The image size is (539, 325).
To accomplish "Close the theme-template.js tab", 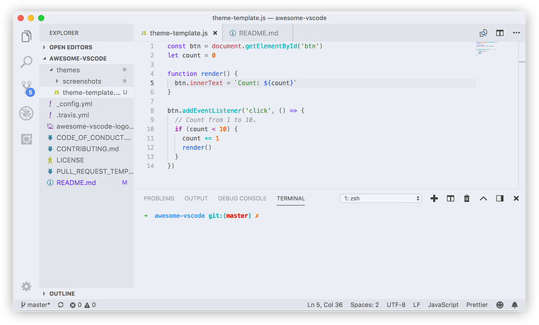I will 215,33.
